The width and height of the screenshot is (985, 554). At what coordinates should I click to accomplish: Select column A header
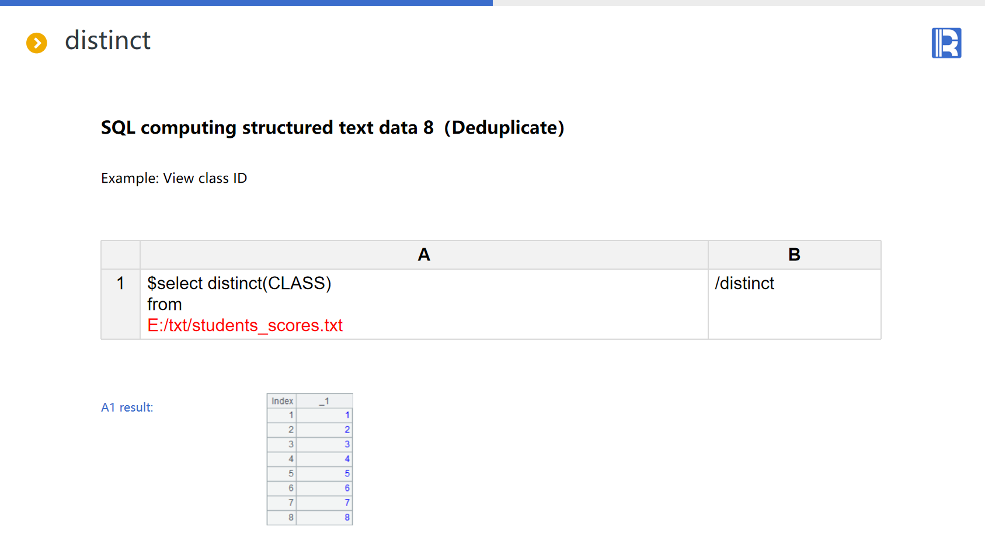[x=424, y=255]
